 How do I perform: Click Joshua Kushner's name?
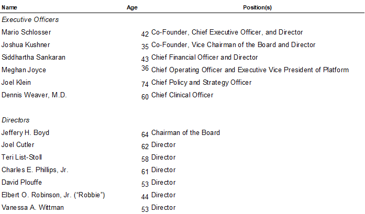click(x=26, y=44)
